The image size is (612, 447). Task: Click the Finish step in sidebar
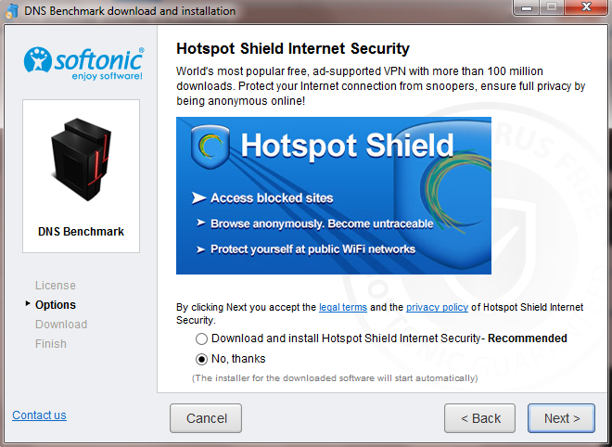51,344
